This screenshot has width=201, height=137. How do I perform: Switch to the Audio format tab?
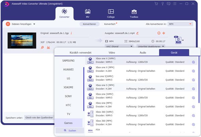142,52
